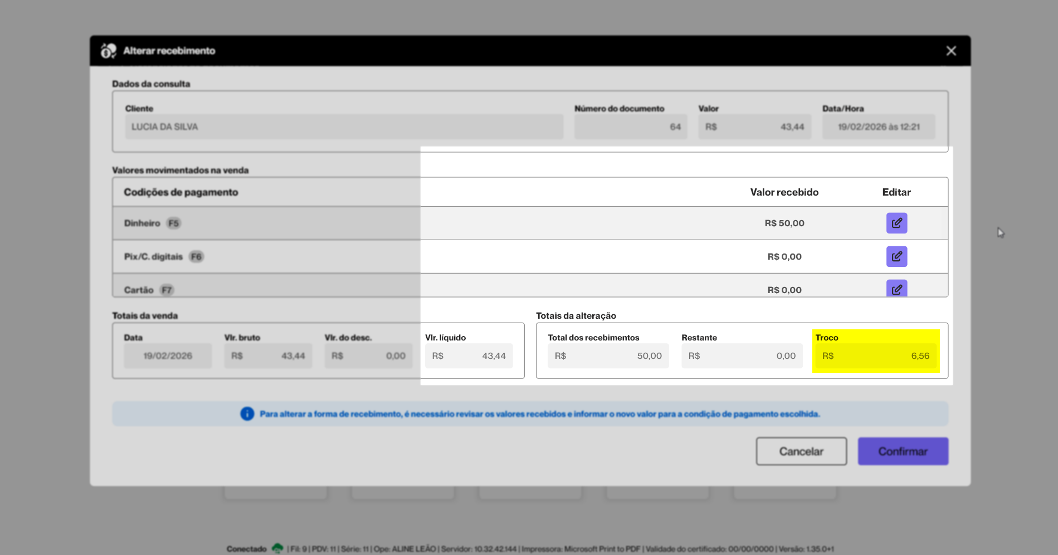The height and width of the screenshot is (555, 1058).
Task: Click the Número do documento field
Action: tap(630, 127)
